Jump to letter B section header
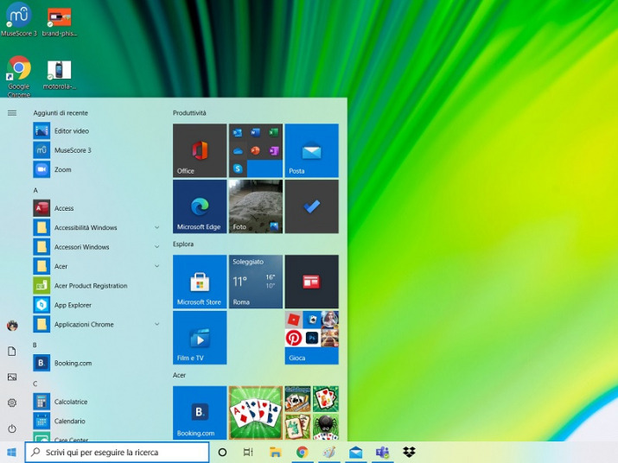 (35, 346)
